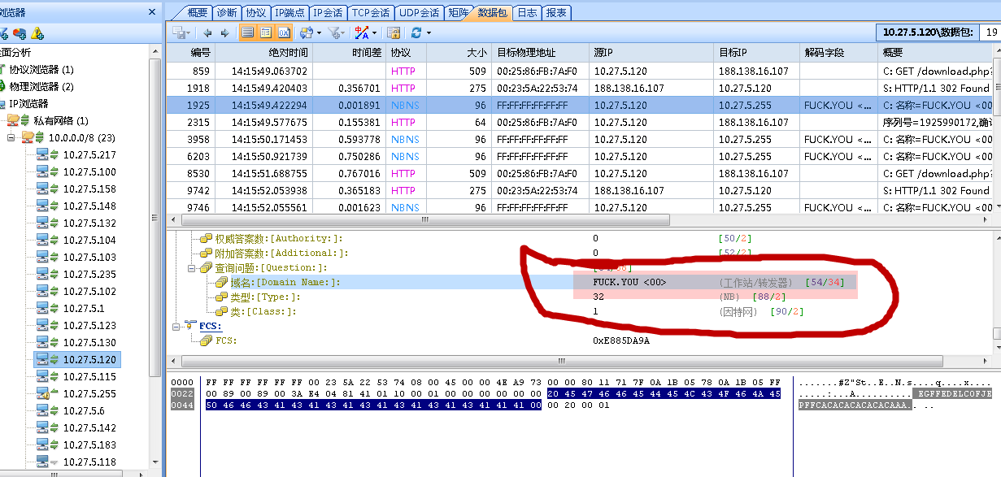Expand the save button dropdown arrow
1001x477 pixels.
point(189,33)
